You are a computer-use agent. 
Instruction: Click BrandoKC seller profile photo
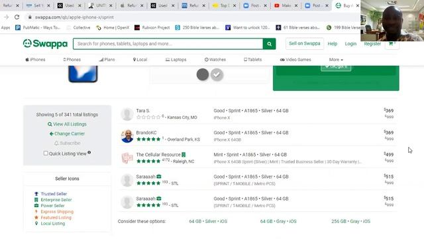click(x=127, y=136)
